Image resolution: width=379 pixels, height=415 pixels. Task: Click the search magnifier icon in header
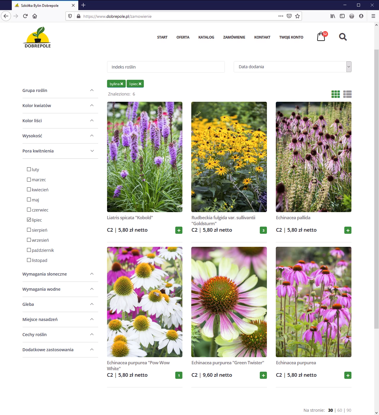(x=343, y=37)
